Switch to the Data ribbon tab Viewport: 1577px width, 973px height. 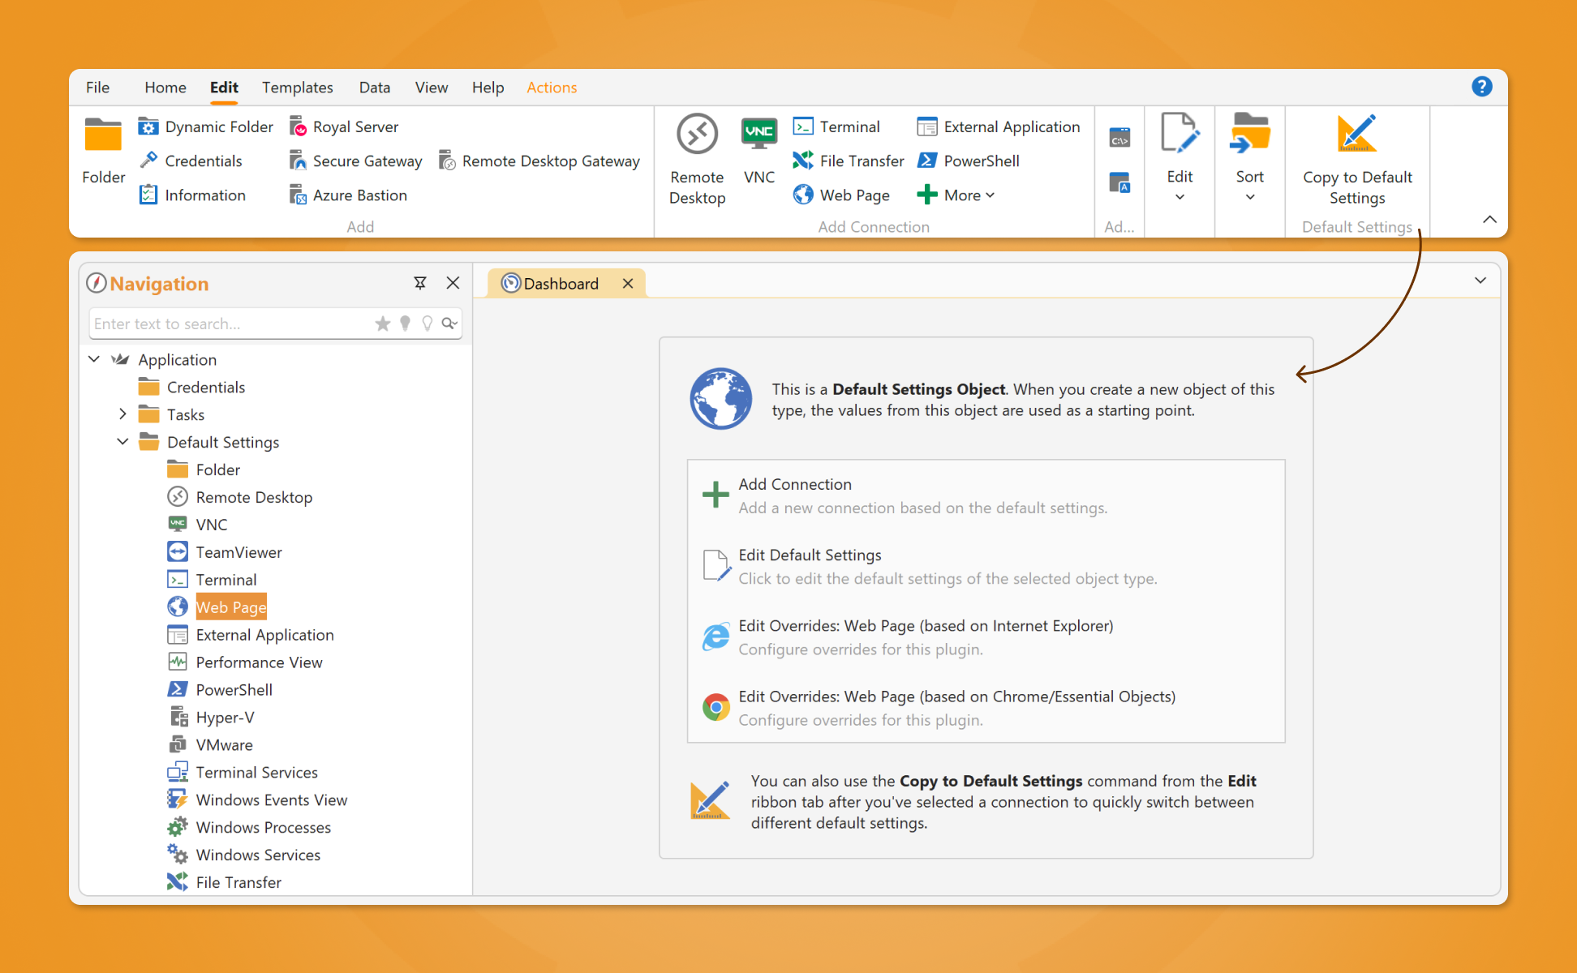[374, 88]
